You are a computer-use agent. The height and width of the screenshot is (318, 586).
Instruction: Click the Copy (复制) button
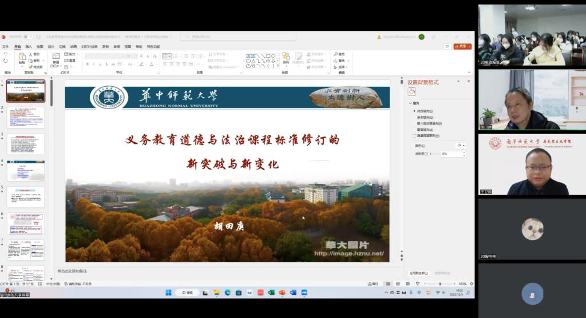(35, 61)
